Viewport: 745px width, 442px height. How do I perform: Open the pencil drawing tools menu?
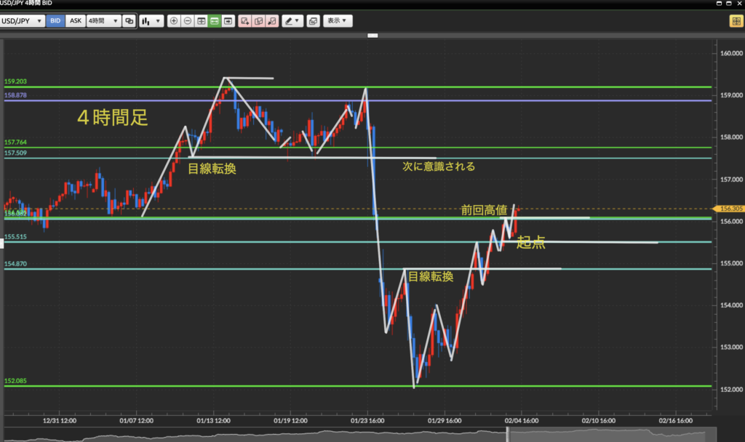[x=292, y=21]
